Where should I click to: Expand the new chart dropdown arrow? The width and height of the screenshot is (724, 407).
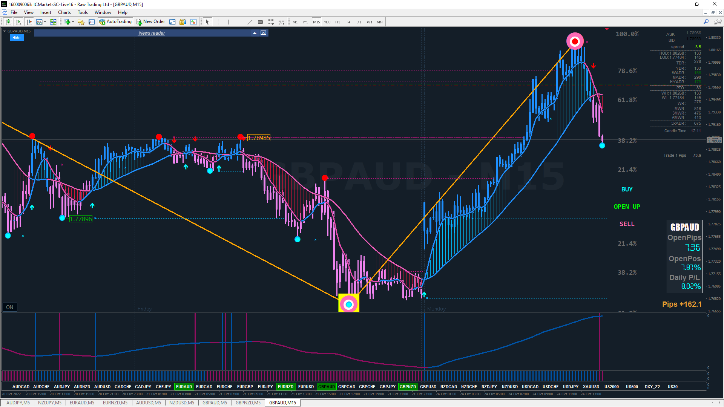click(x=73, y=22)
